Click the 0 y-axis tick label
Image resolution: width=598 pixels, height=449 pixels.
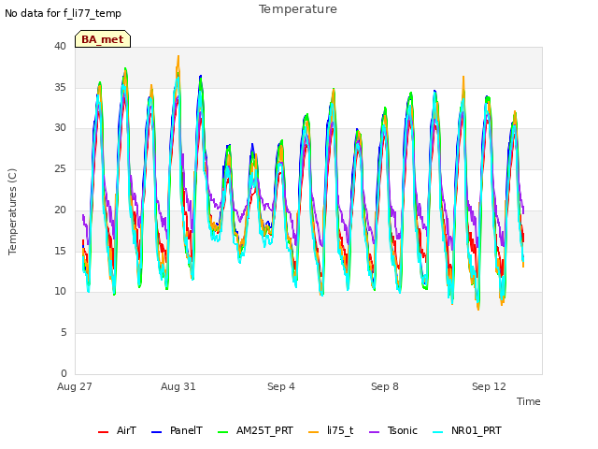click(64, 373)
